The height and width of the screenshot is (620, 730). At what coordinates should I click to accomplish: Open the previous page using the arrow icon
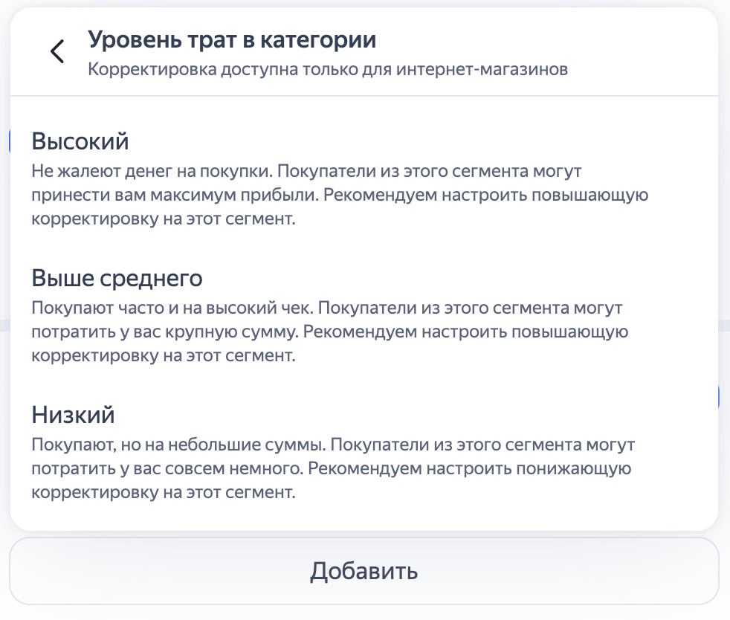57,52
